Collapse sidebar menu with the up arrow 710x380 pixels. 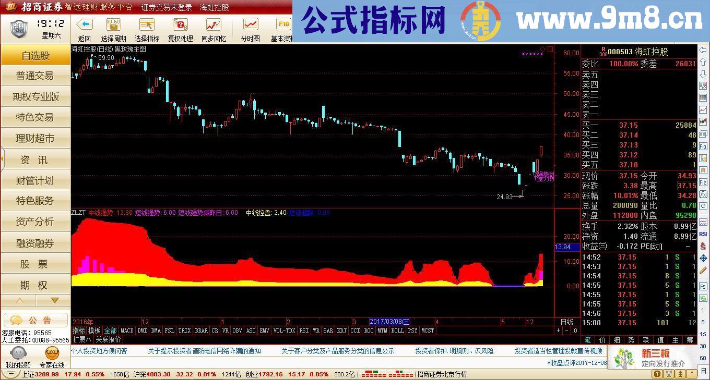[19, 300]
